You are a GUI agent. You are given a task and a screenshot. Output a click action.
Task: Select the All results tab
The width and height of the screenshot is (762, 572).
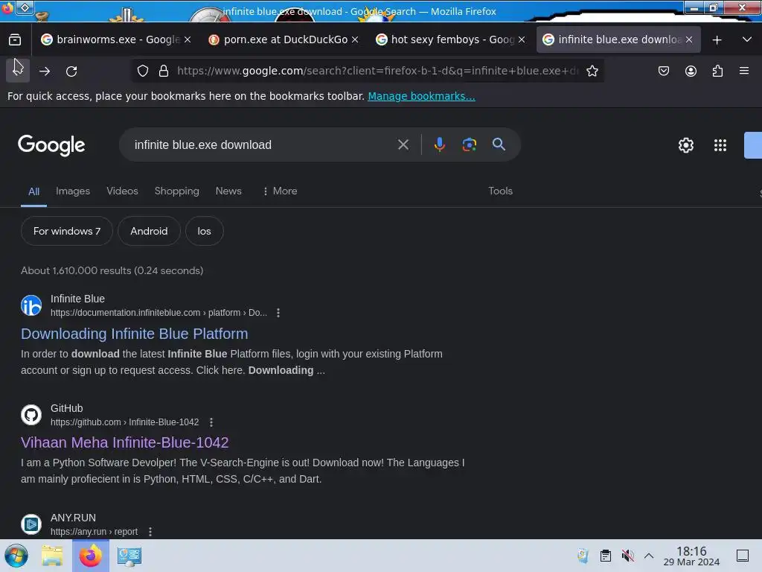click(33, 191)
